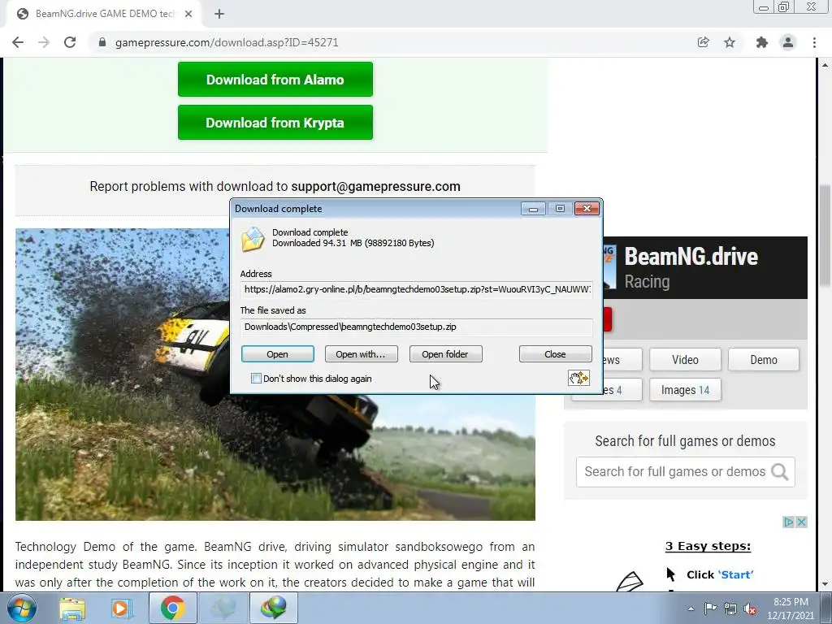Click the AdChoices triangle icon

tap(788, 522)
